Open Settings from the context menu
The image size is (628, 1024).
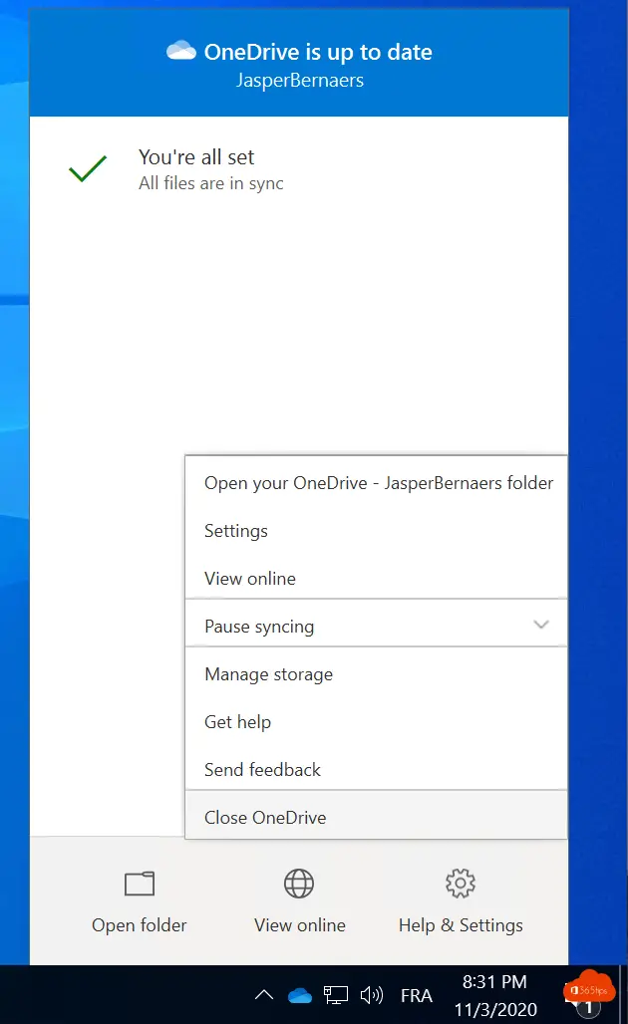click(x=377, y=530)
